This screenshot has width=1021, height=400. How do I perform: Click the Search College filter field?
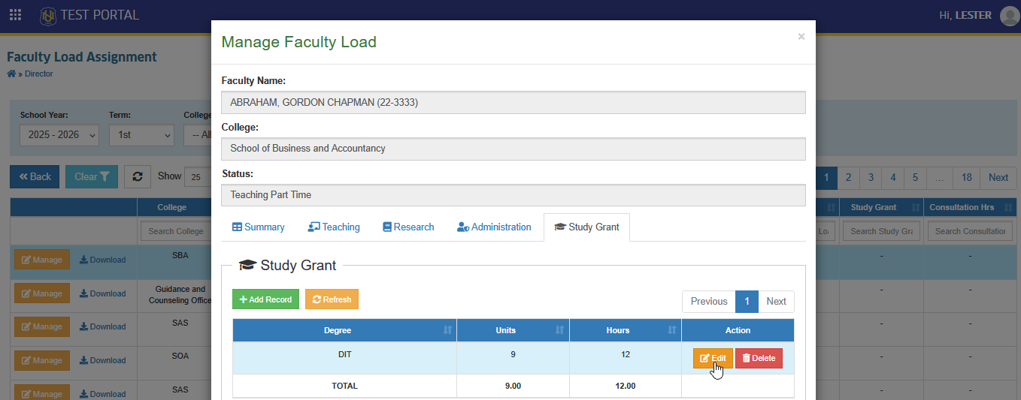coord(176,231)
